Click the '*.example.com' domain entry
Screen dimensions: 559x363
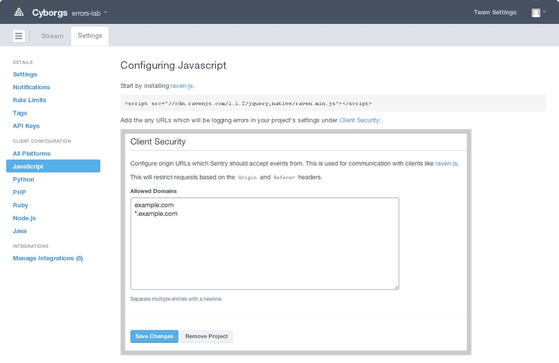tap(156, 214)
